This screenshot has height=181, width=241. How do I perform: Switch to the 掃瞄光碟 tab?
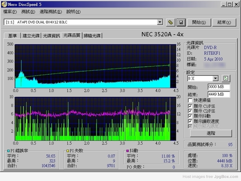click(92, 36)
